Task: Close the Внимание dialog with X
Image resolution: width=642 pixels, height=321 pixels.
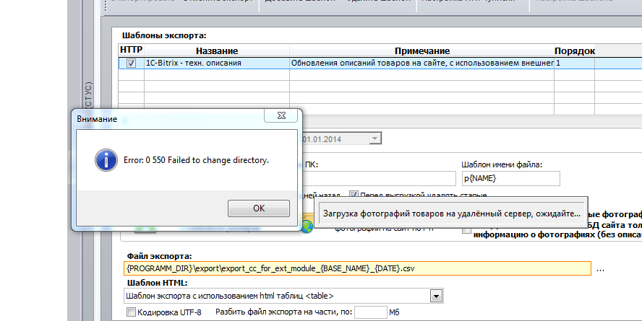Action: (281, 115)
